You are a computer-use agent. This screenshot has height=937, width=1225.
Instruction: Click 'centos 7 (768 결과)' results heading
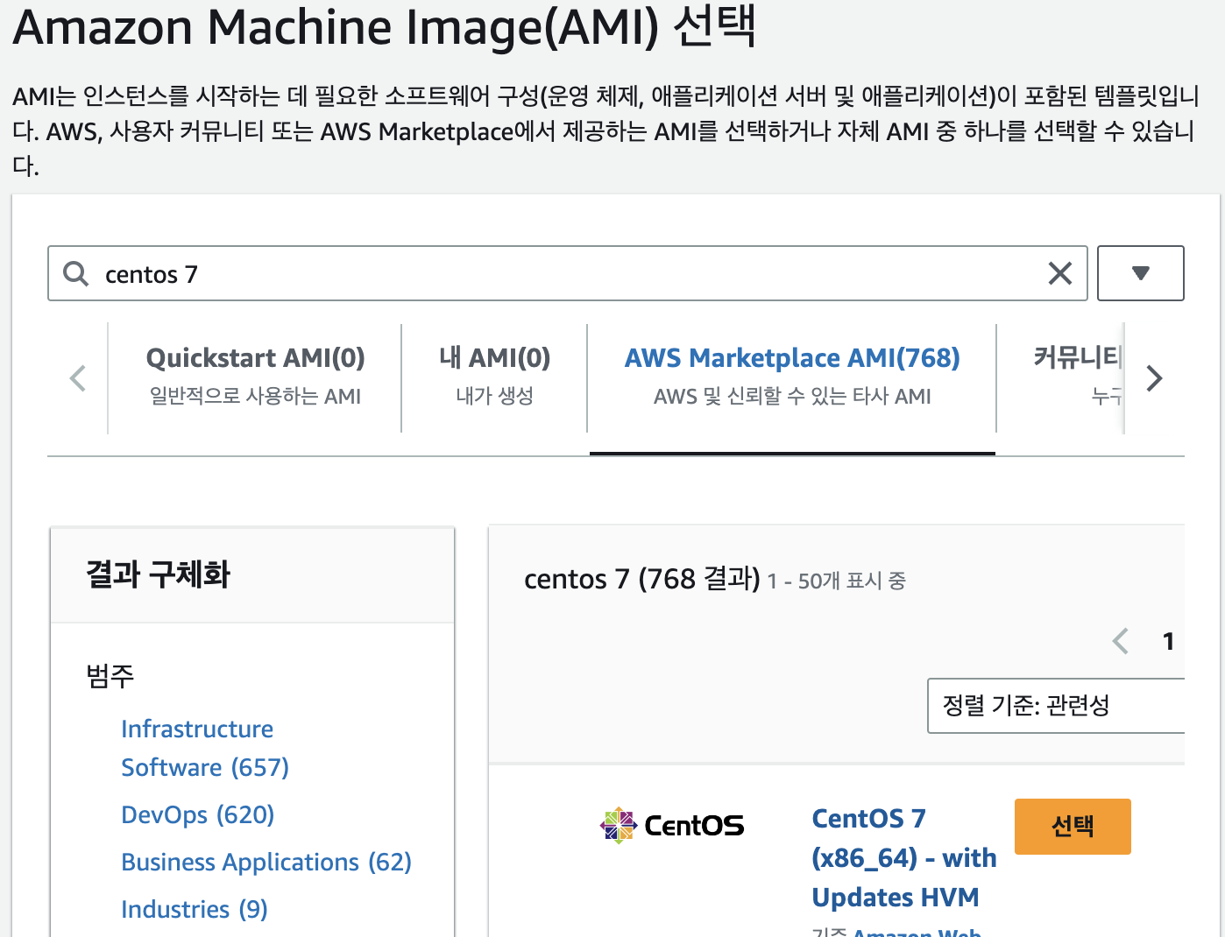642,579
